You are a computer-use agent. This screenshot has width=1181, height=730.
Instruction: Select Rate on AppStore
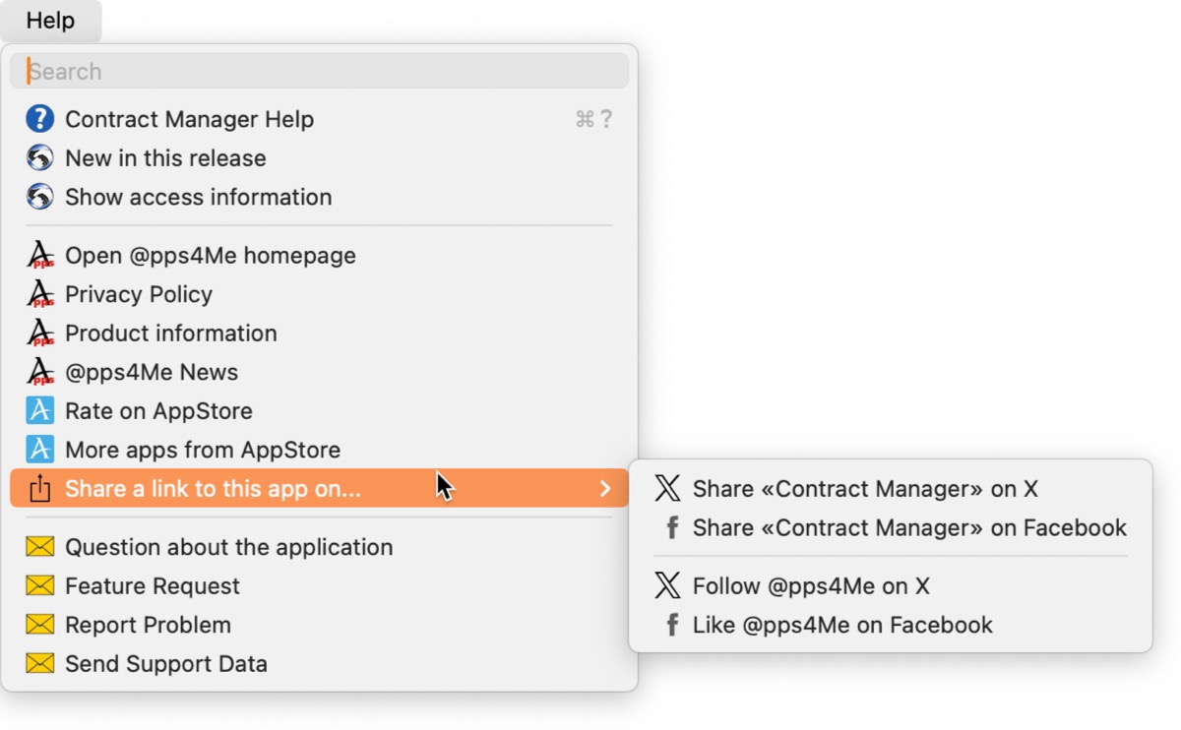click(319, 411)
